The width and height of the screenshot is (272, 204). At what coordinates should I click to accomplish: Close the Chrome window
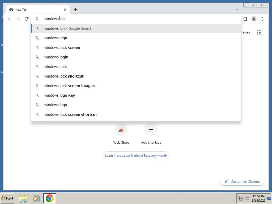(x=262, y=5)
